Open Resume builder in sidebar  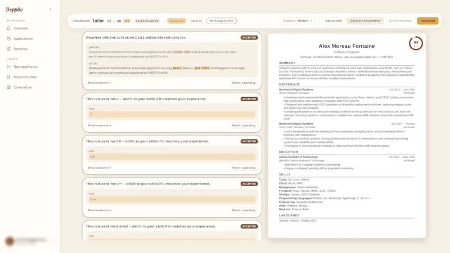(25, 77)
